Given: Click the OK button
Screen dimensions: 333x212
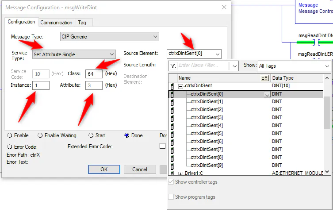Looking at the screenshot, I should [104, 170].
